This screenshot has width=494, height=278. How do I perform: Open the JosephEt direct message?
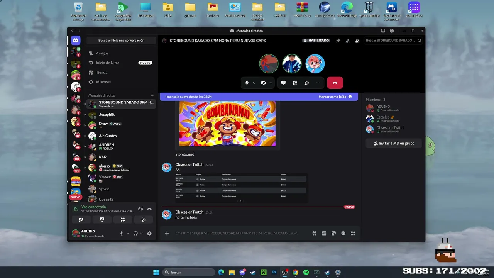(x=121, y=115)
